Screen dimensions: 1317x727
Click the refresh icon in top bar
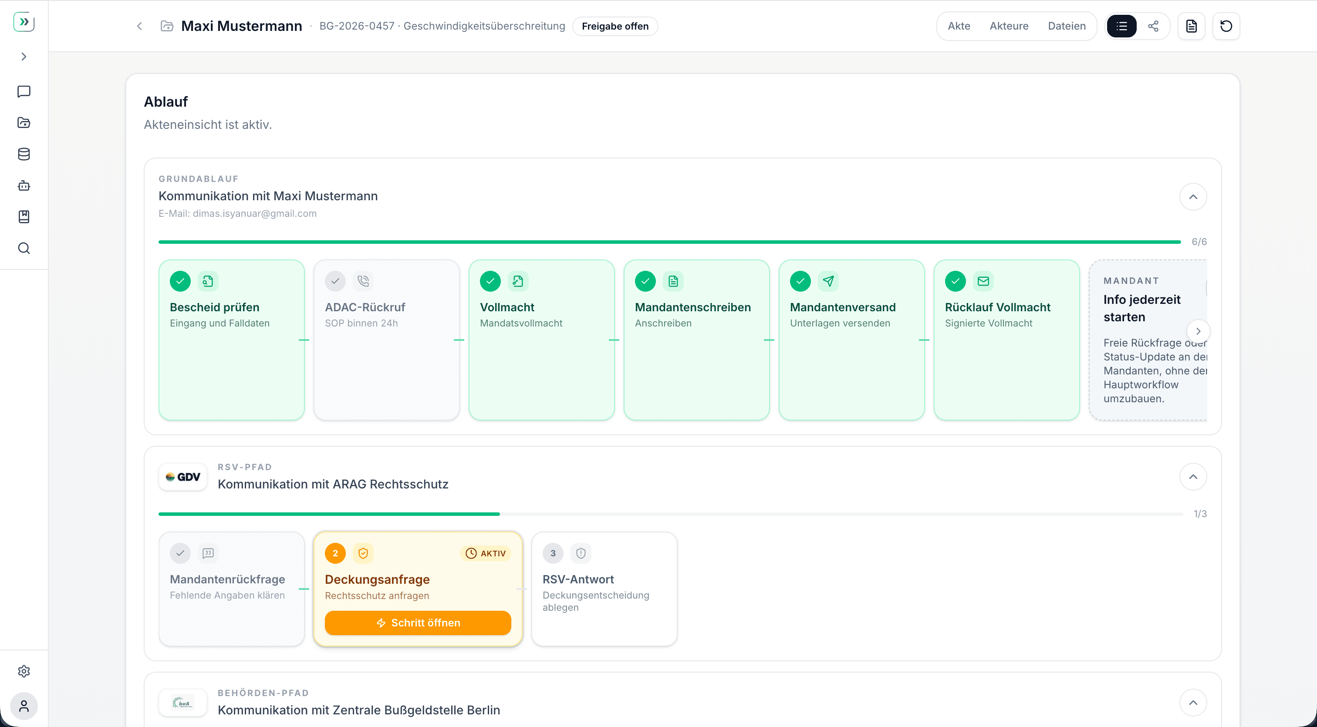pyautogui.click(x=1226, y=26)
